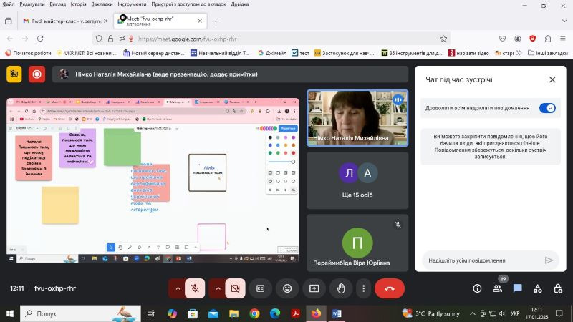Open the Firefox hamburger application menu
The height and width of the screenshot is (322, 573).
pos(563,39)
